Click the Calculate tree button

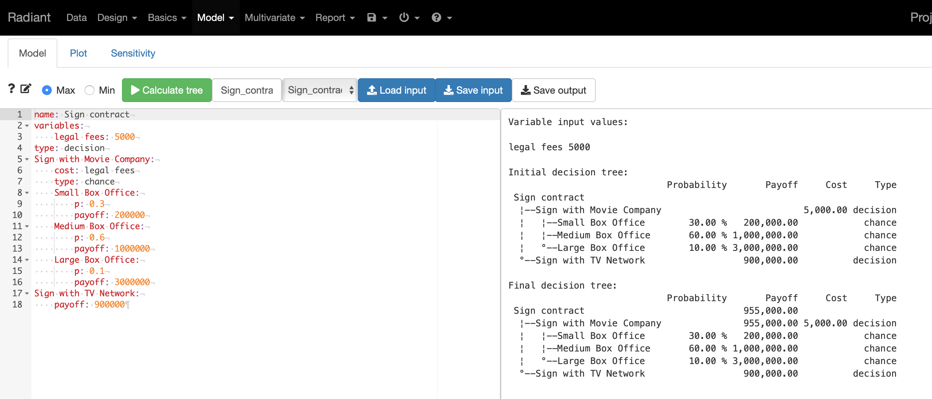tap(167, 90)
